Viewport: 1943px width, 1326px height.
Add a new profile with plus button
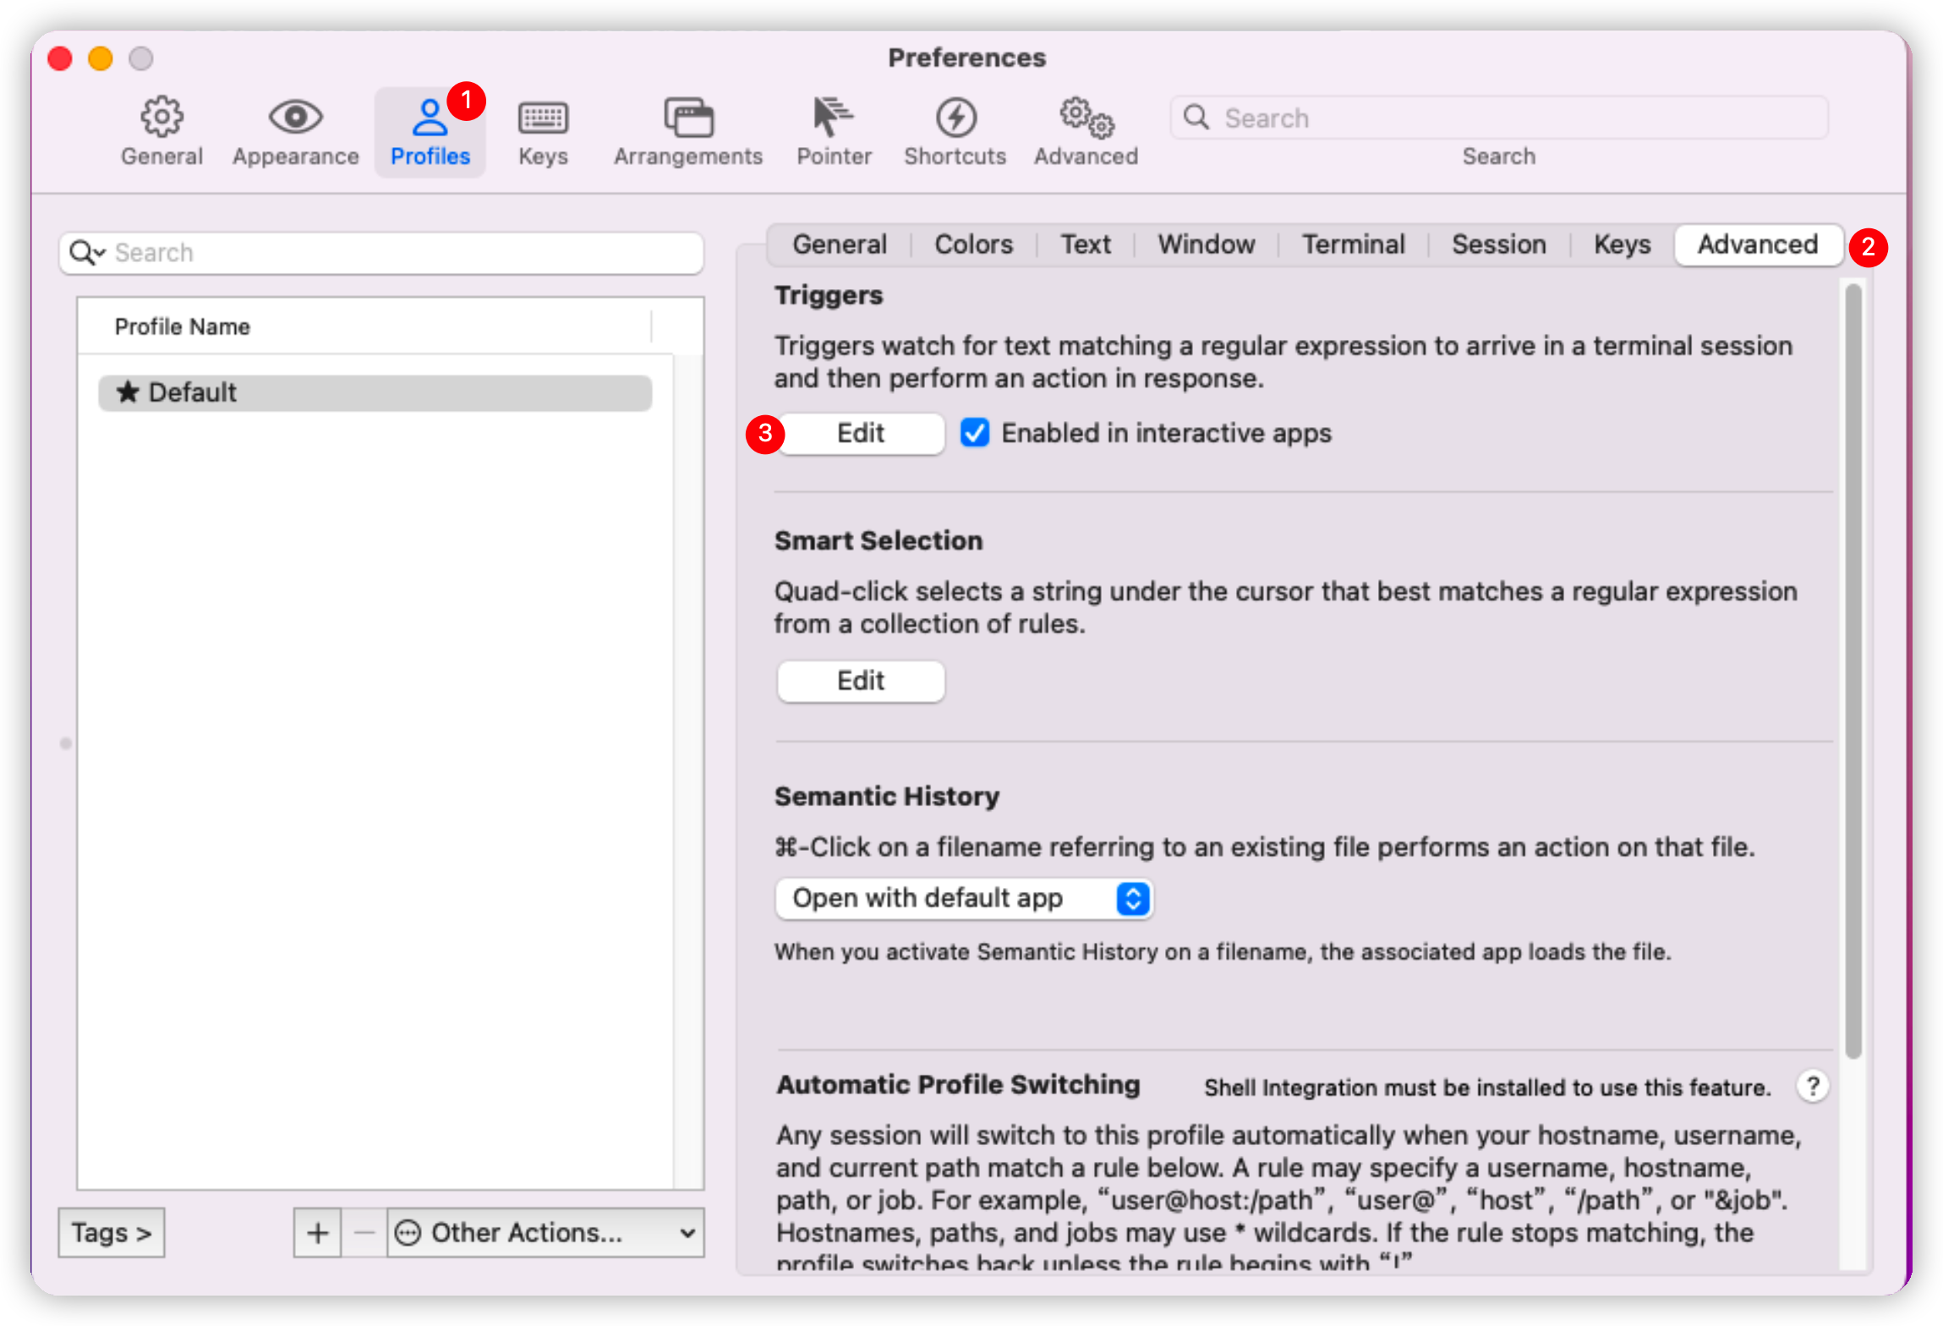(x=318, y=1233)
